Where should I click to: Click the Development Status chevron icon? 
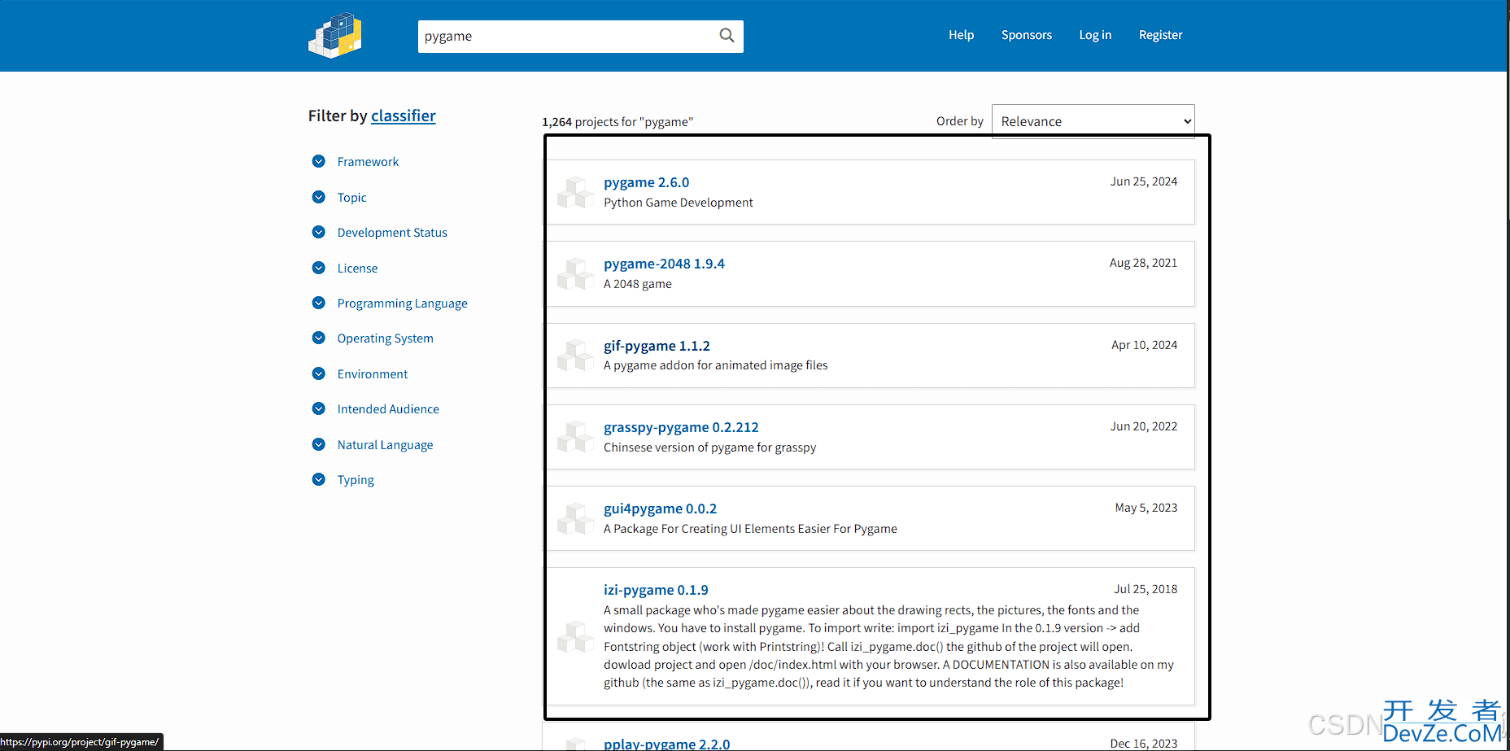coord(319,232)
